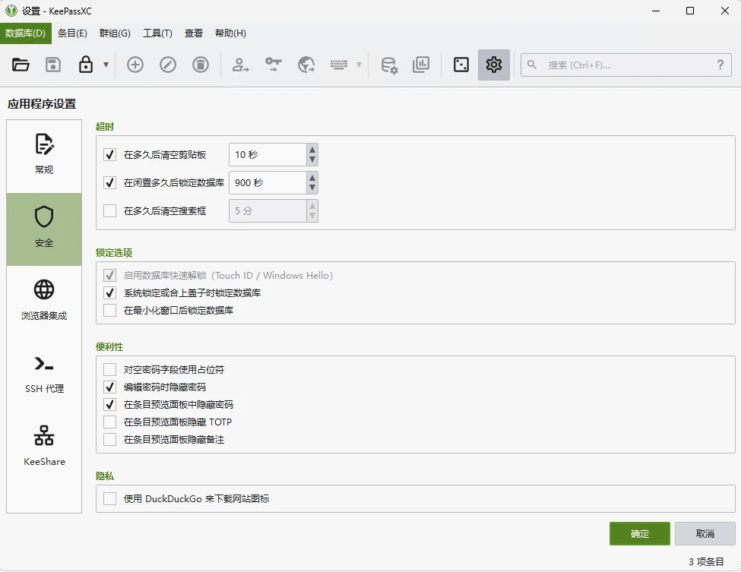741x572 pixels.
Task: Open the 查看 menu
Action: (193, 33)
